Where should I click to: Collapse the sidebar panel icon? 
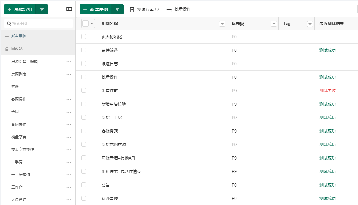[x=69, y=9]
